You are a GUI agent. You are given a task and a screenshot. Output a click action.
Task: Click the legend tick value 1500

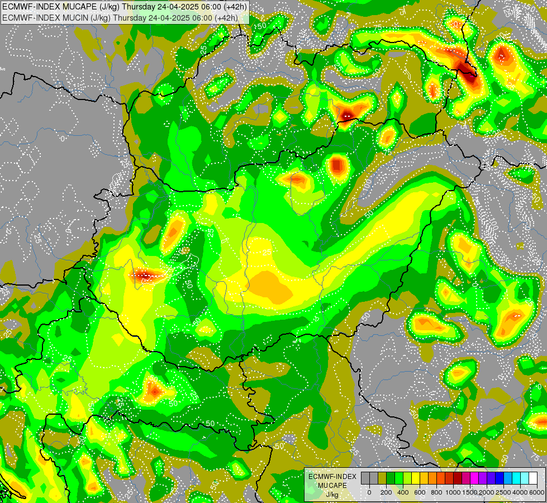pos(470,492)
